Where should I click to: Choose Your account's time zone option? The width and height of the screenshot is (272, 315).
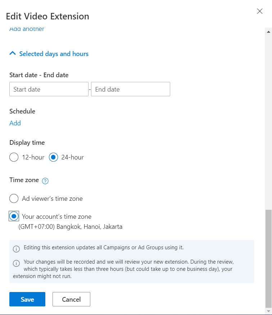point(14,216)
